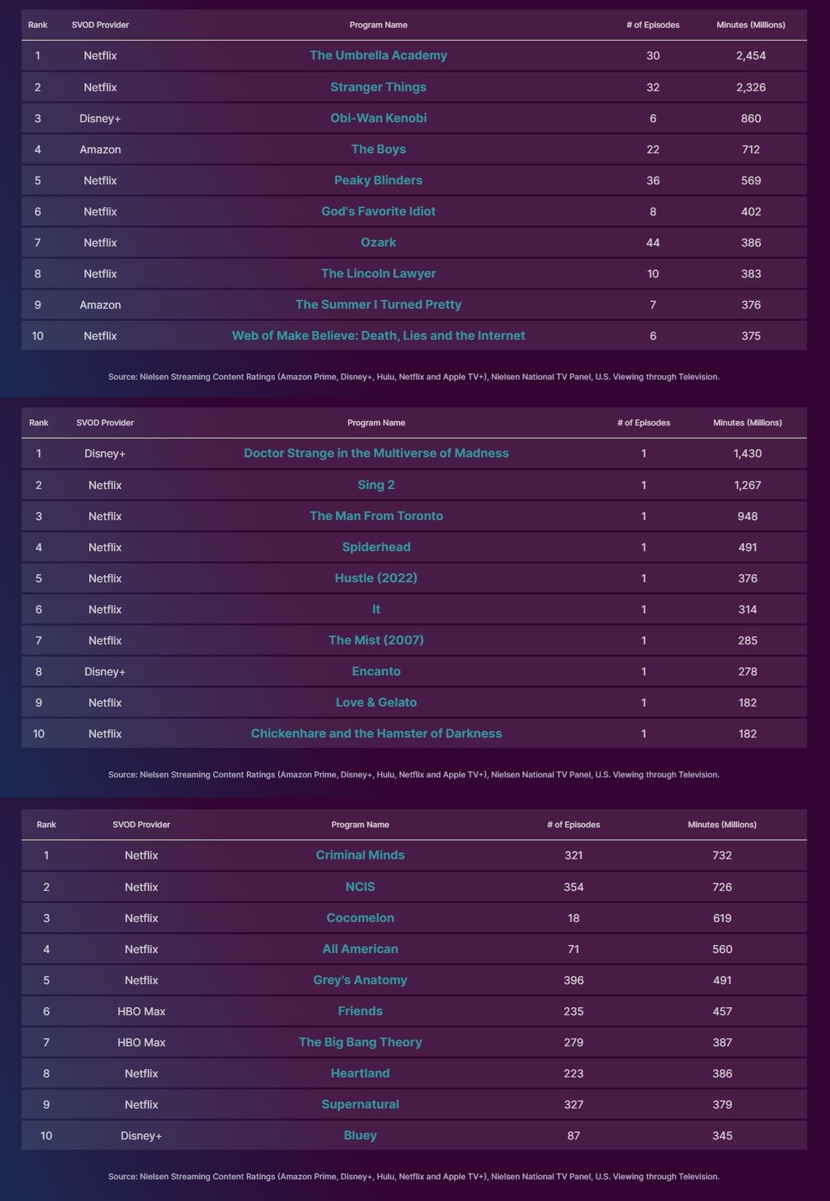Open the Obi-Wan Kenobi link
This screenshot has height=1201, width=830.
point(378,118)
